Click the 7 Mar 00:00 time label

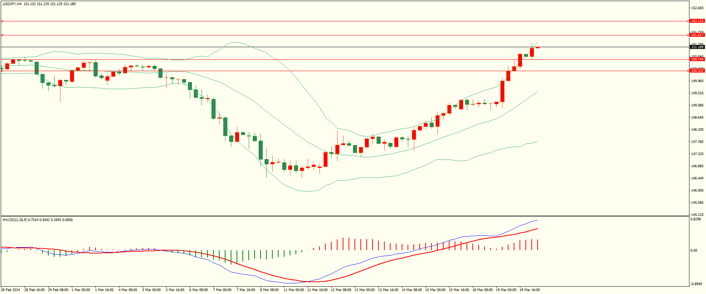click(x=222, y=290)
